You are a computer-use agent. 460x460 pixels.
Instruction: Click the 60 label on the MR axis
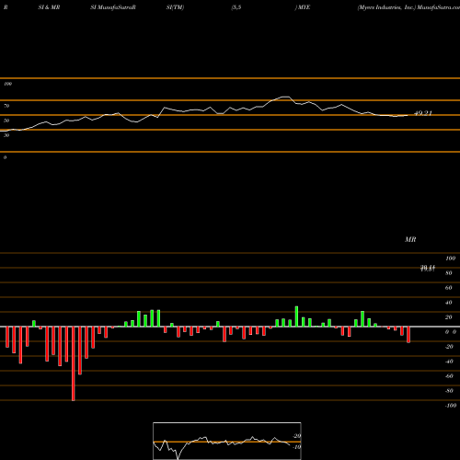(x=449, y=288)
